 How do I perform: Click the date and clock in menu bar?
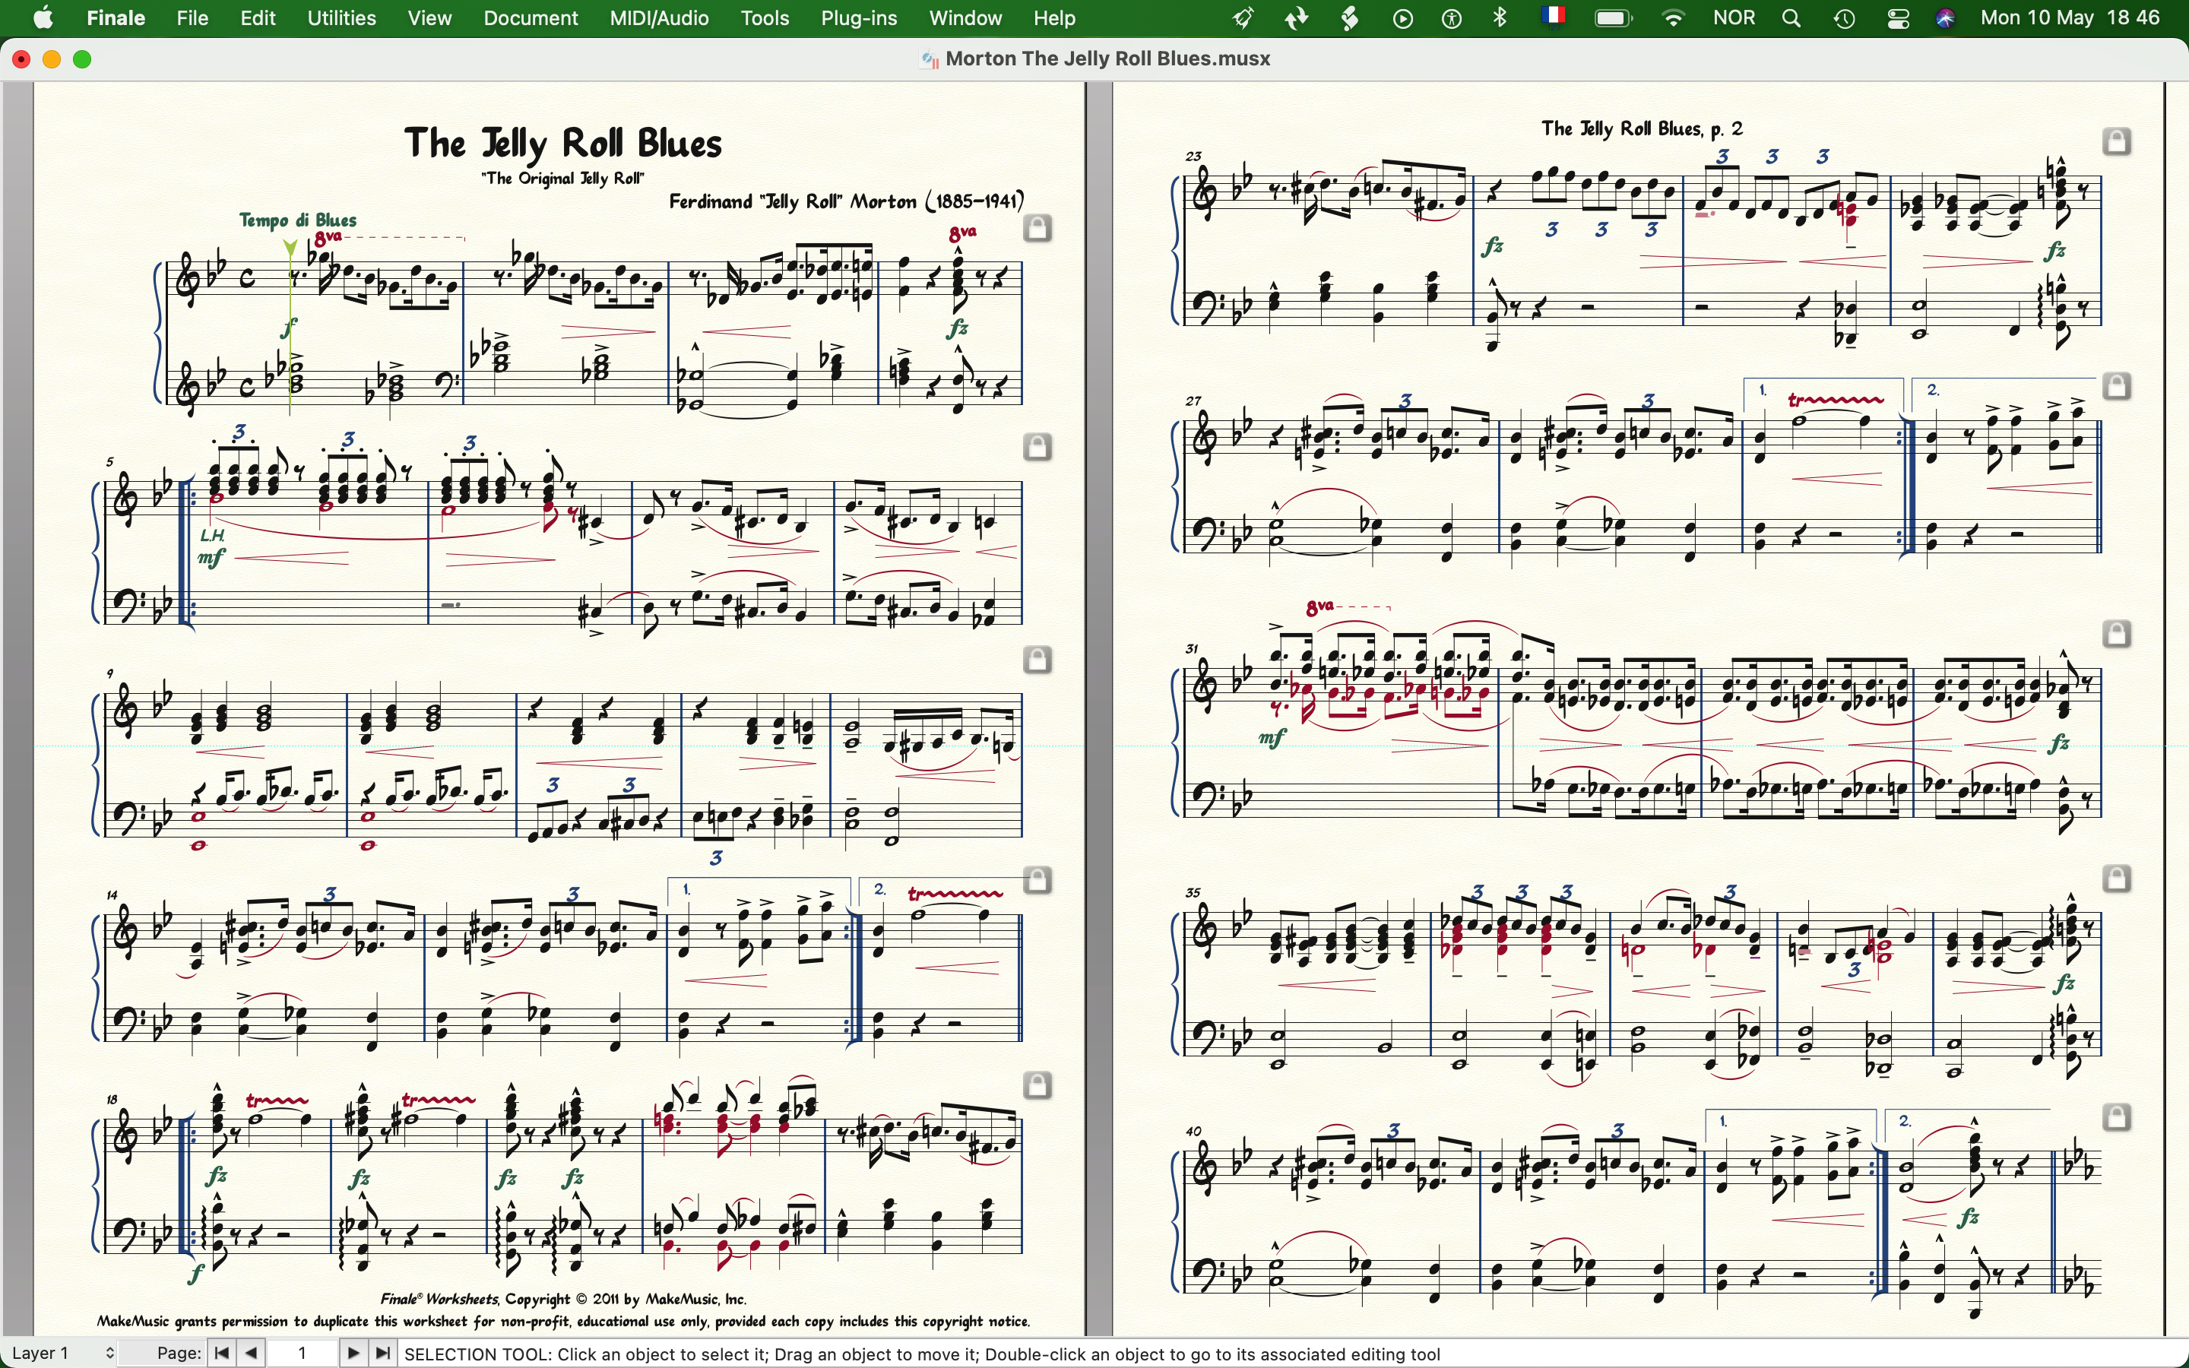2070,18
